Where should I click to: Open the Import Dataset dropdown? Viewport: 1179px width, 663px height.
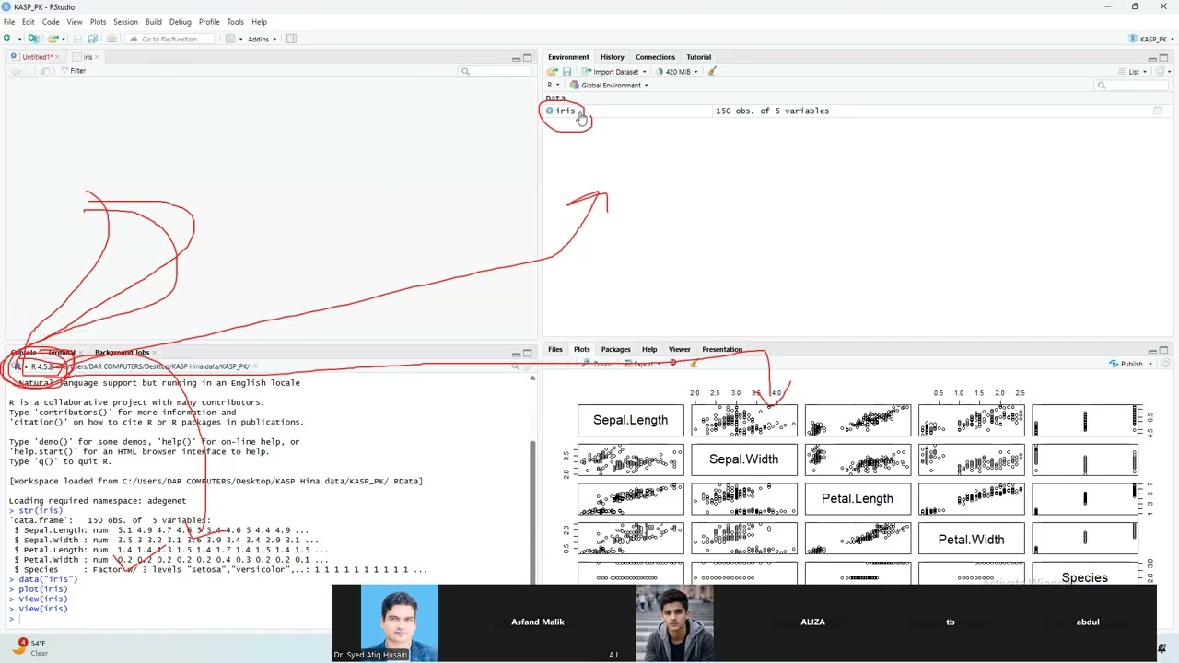click(615, 71)
